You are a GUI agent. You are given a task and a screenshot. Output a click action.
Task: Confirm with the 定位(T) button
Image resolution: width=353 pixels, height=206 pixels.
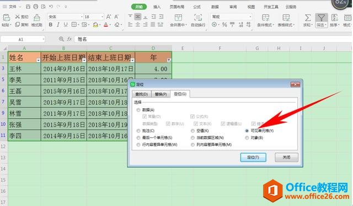(x=253, y=157)
